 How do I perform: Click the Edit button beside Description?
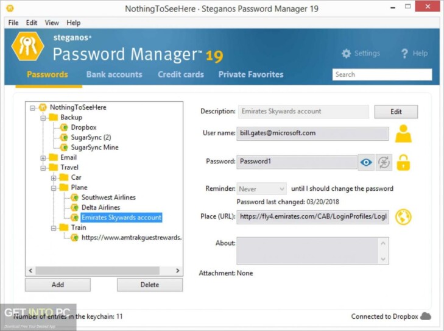396,112
